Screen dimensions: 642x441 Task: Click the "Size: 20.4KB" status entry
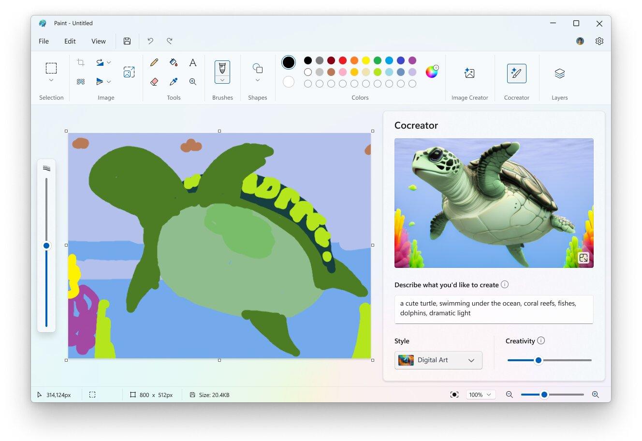tap(210, 395)
